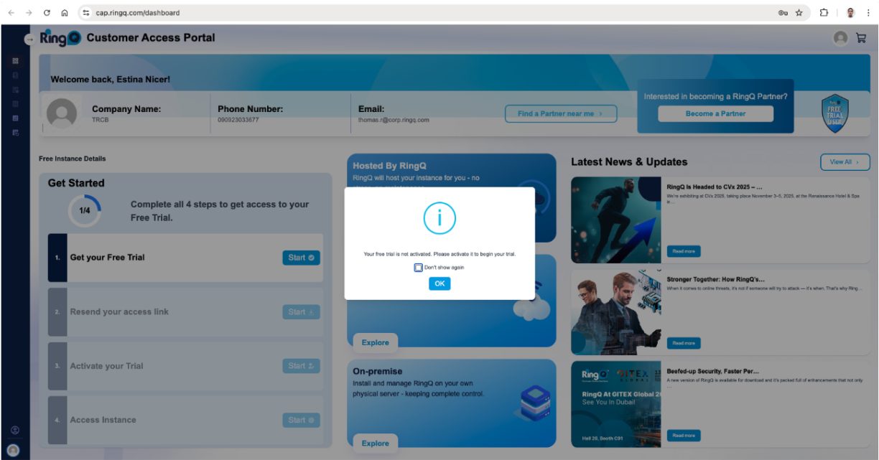Click the bottom sidebar avatar icon

coord(13,449)
